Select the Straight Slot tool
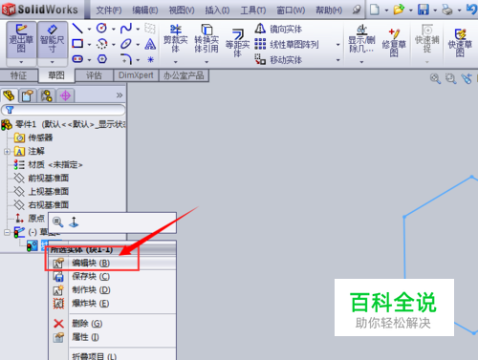Viewport: 478px width, 360px height. pos(77,59)
